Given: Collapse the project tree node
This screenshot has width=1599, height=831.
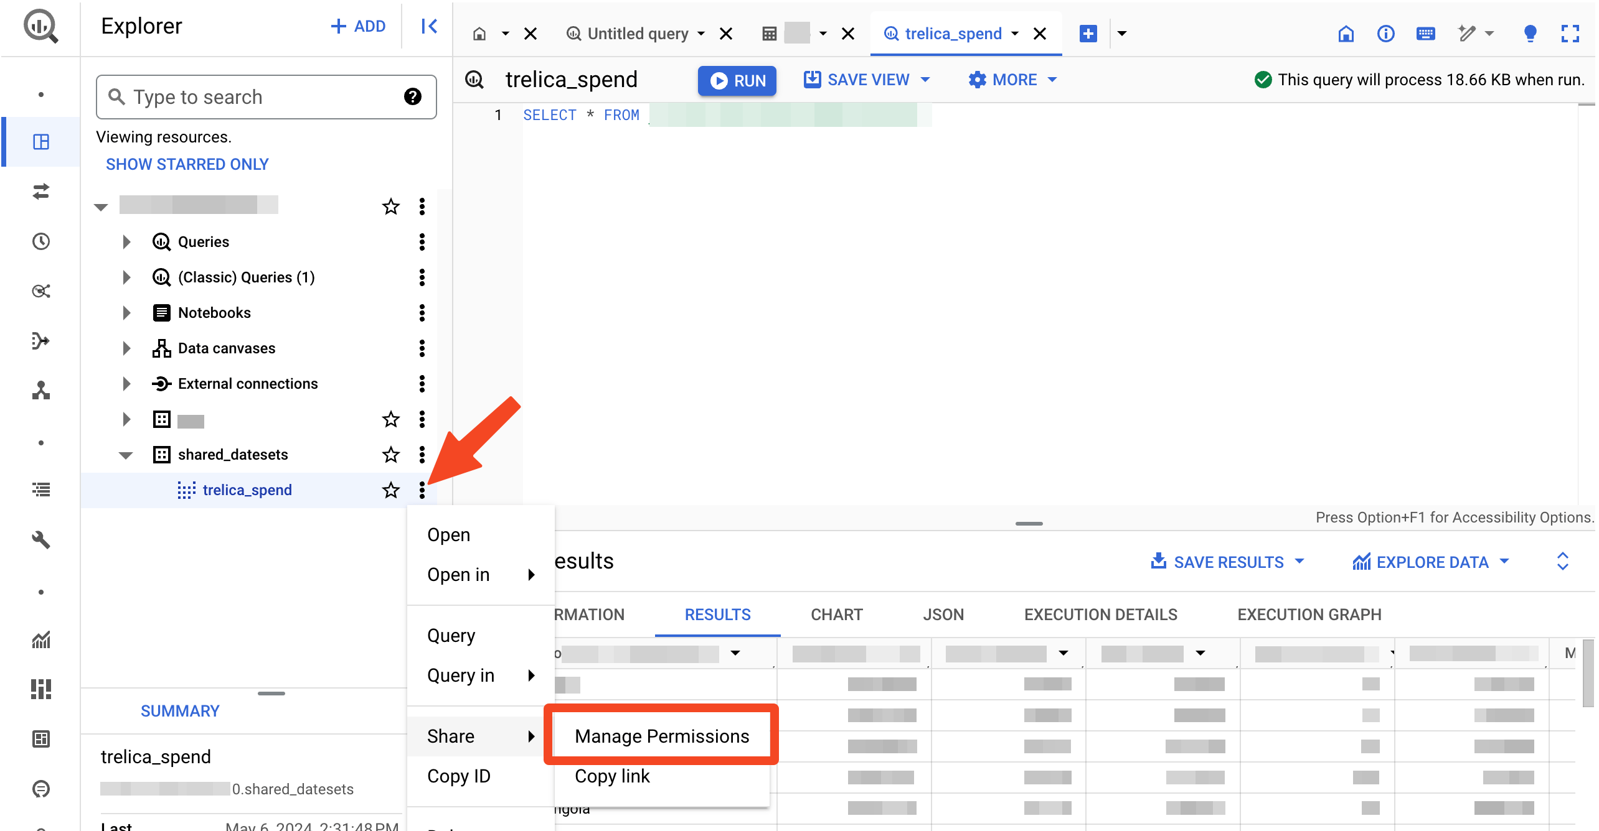Looking at the screenshot, I should click(x=101, y=207).
